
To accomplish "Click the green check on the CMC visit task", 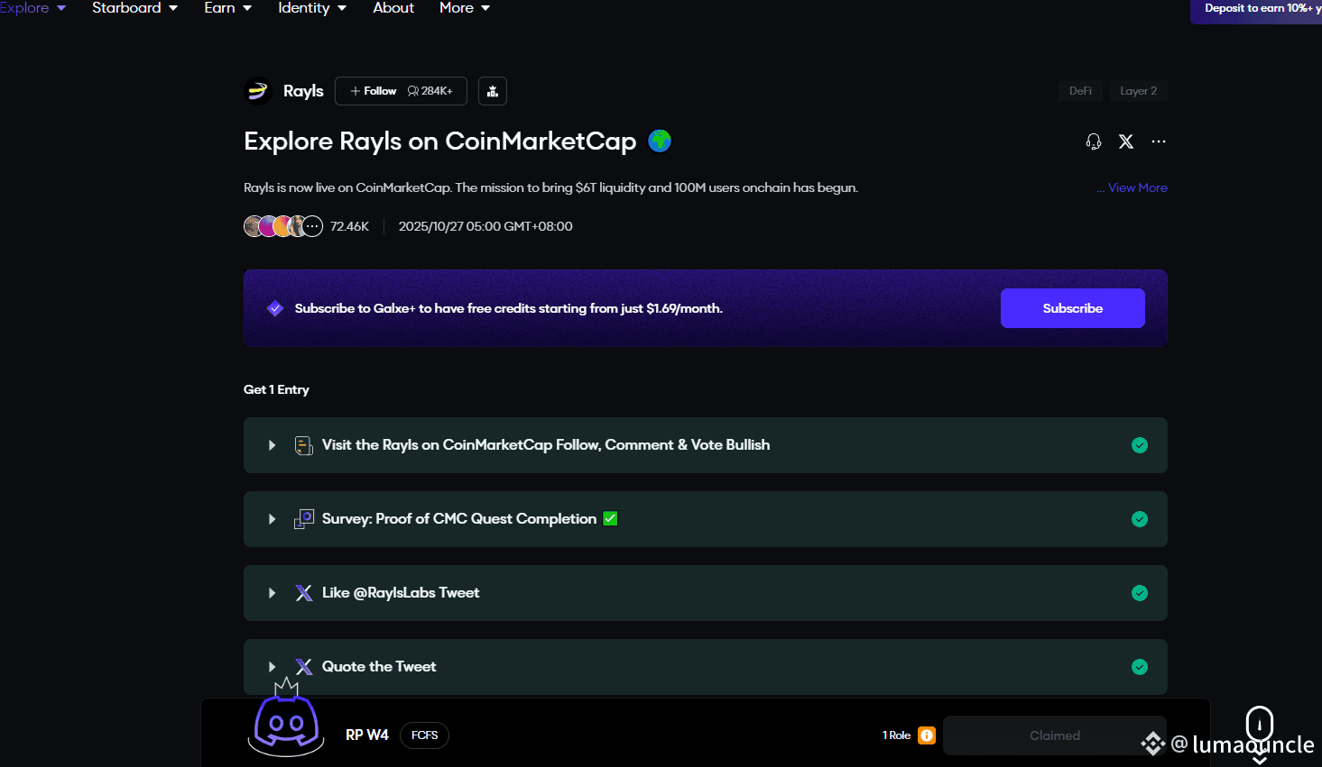I will [x=1139, y=444].
